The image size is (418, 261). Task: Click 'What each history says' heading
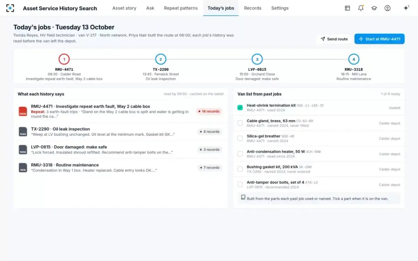click(41, 94)
